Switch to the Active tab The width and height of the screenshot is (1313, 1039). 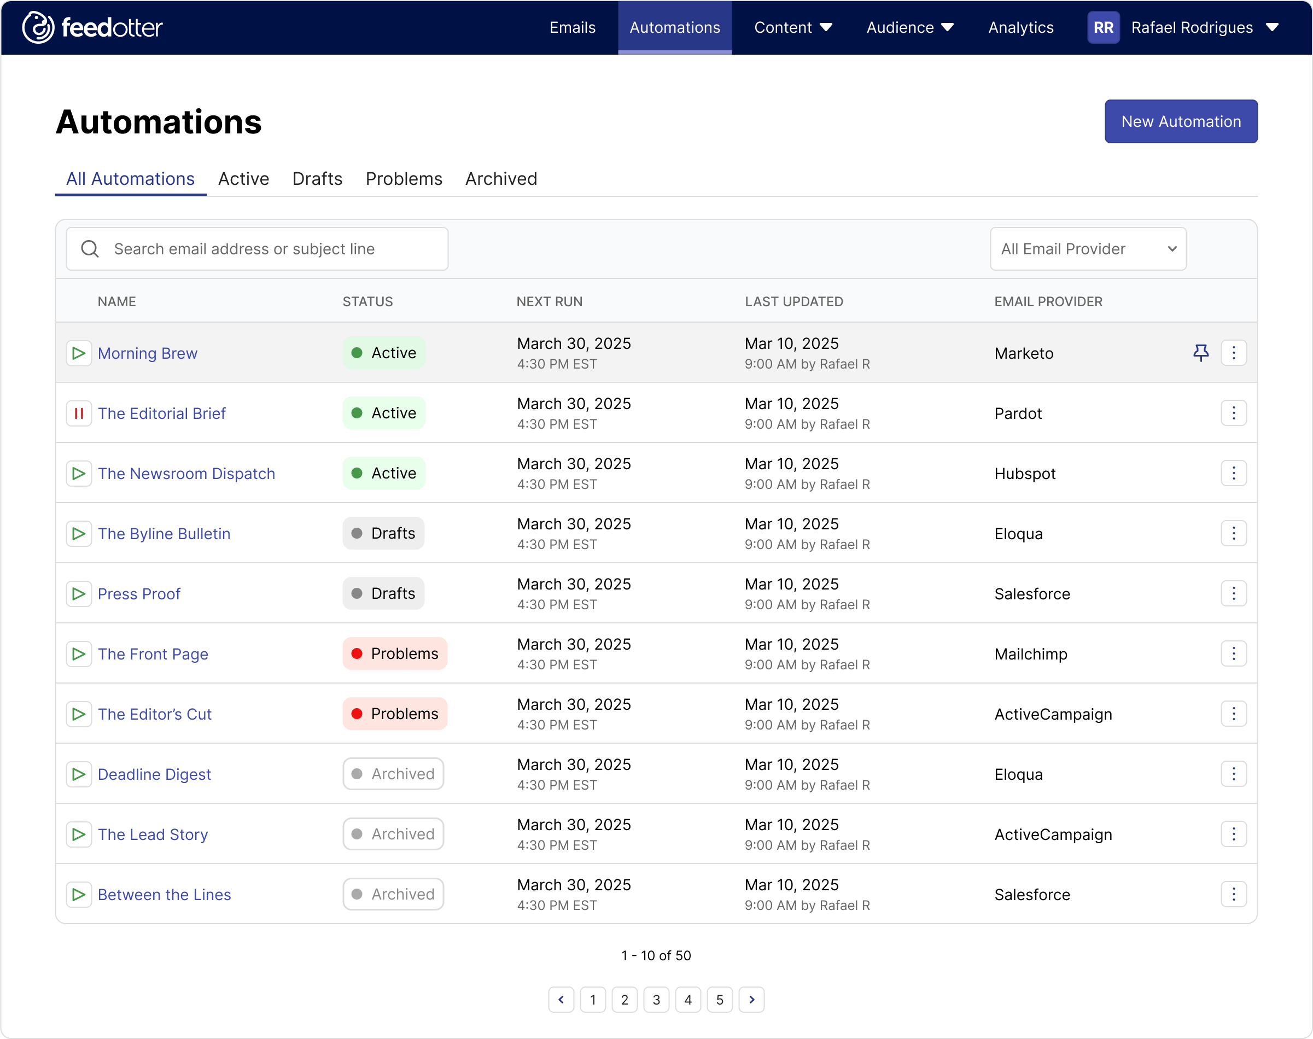[243, 179]
